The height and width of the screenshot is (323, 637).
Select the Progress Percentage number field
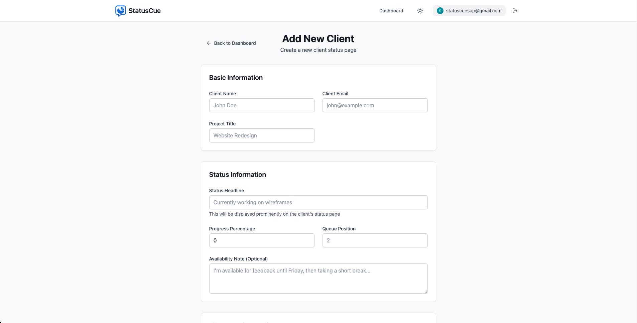pos(262,240)
